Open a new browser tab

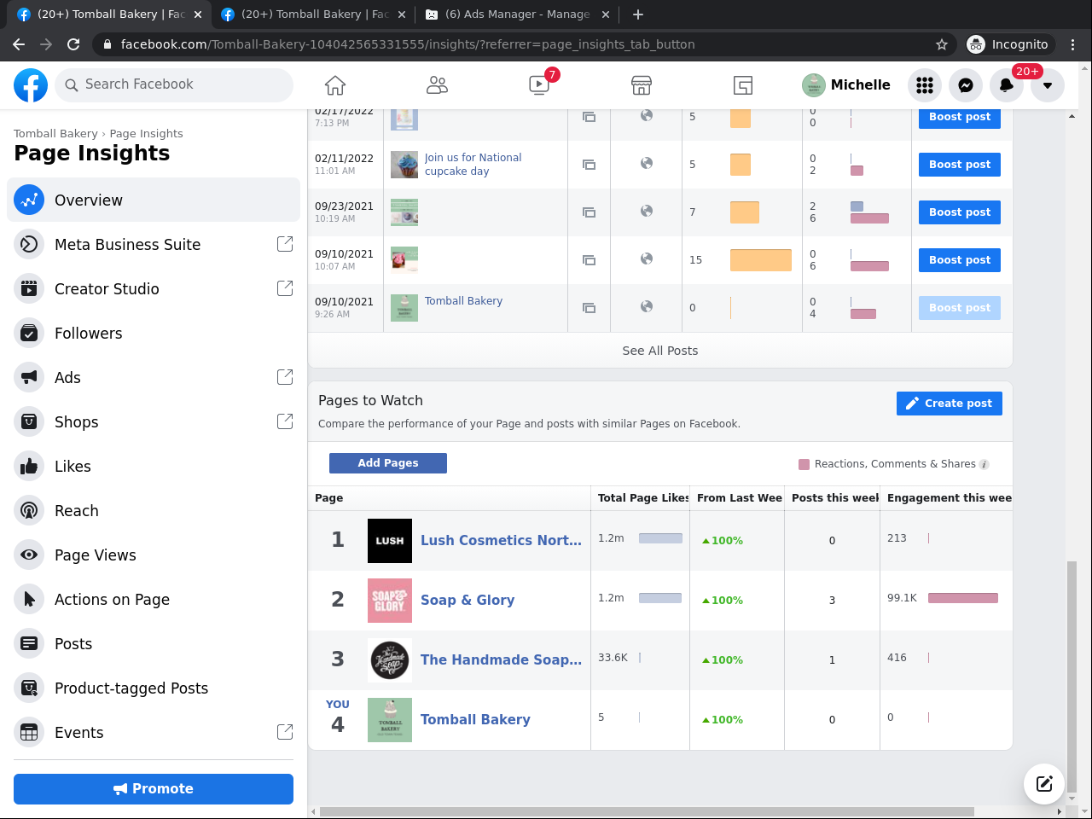638,15
